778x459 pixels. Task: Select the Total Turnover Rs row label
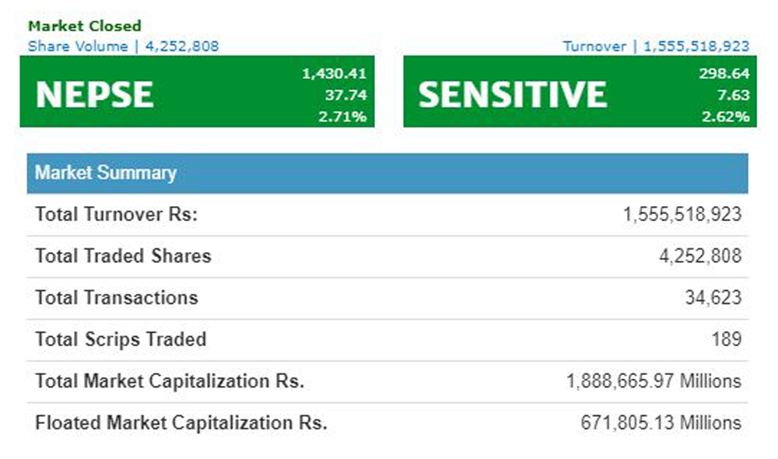tap(116, 215)
